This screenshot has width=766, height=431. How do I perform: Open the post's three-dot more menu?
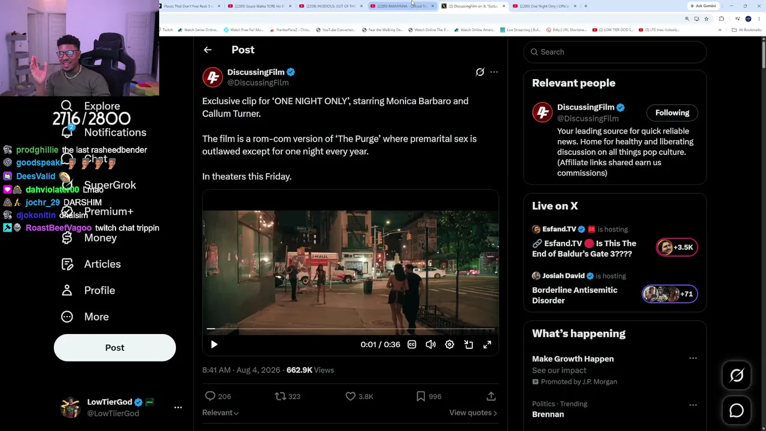[494, 72]
